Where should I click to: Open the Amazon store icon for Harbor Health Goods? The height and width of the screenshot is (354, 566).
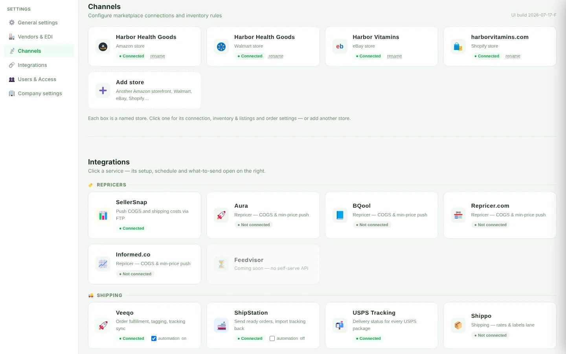(x=103, y=46)
